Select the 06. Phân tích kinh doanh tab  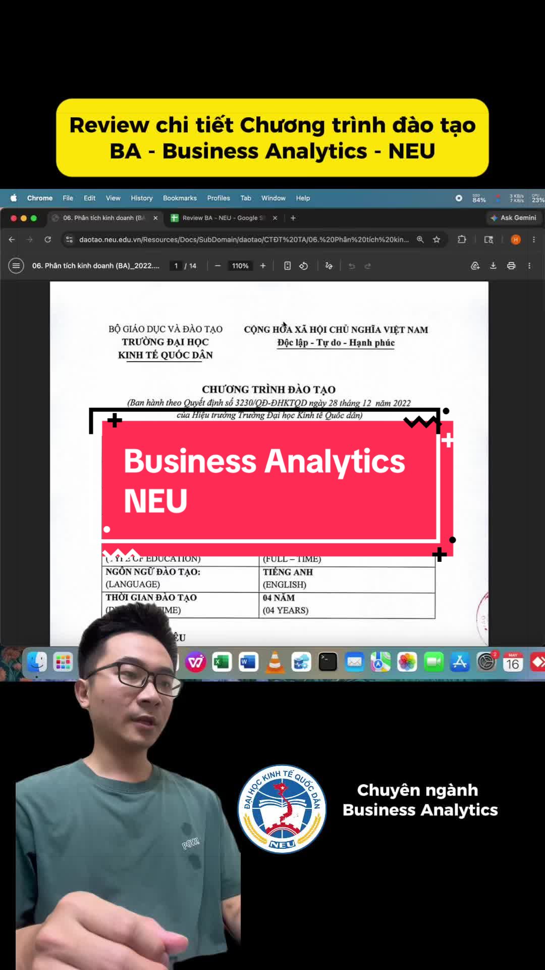[104, 218]
